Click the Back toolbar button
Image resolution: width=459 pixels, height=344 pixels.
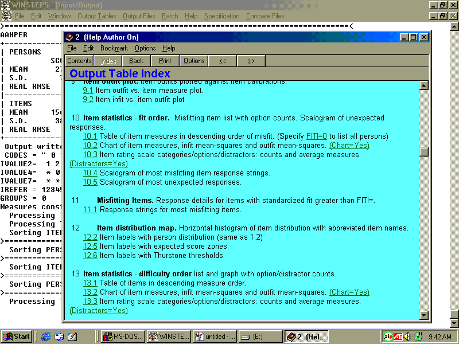(136, 61)
